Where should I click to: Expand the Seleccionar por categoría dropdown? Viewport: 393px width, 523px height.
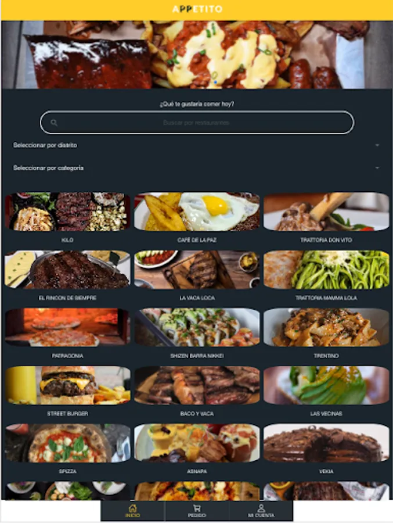point(197,168)
